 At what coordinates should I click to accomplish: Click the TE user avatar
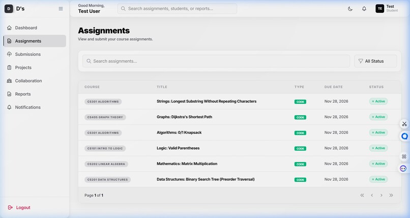(379, 9)
